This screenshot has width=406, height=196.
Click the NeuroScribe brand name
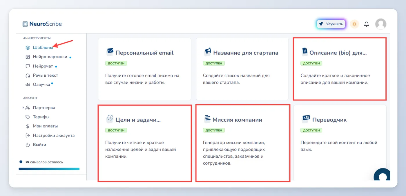point(46,24)
